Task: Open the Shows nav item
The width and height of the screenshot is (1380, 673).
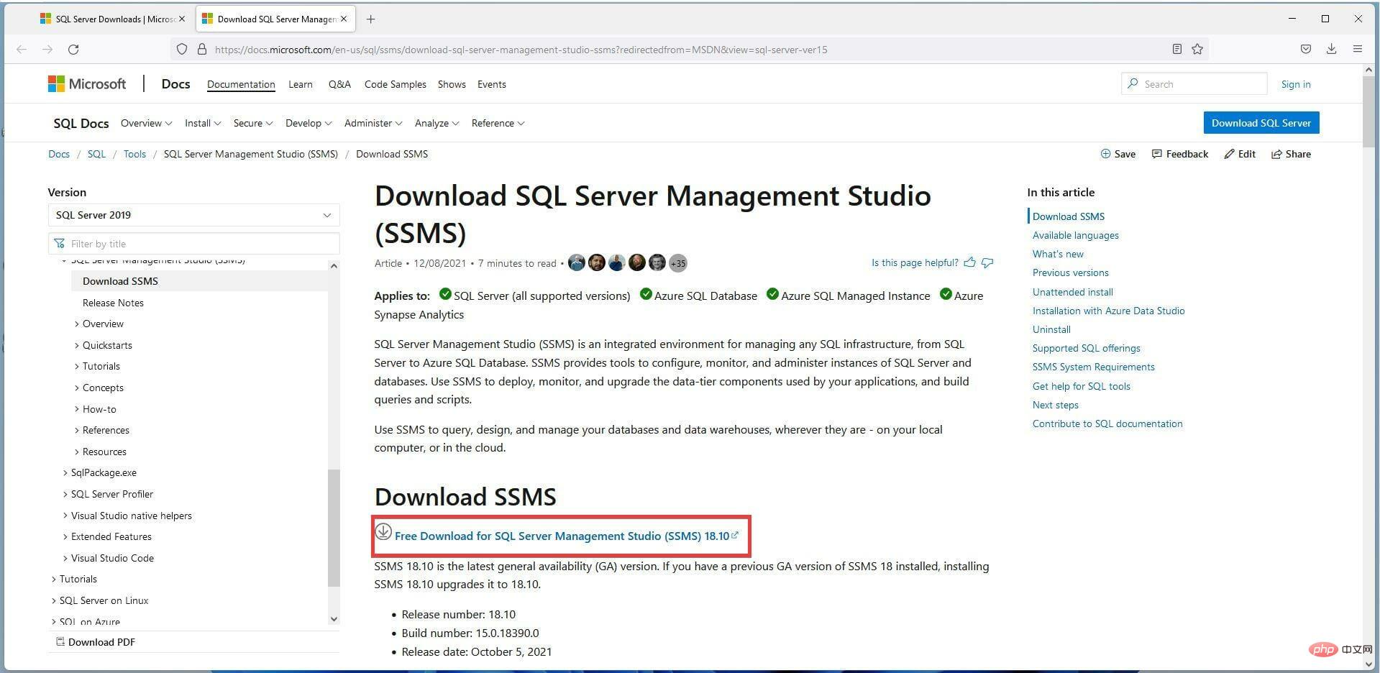Action: pyautogui.click(x=452, y=84)
